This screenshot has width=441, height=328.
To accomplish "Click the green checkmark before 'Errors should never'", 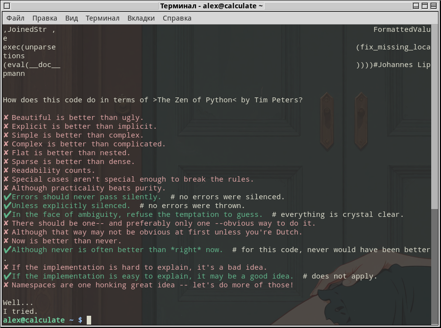I will click(7, 197).
